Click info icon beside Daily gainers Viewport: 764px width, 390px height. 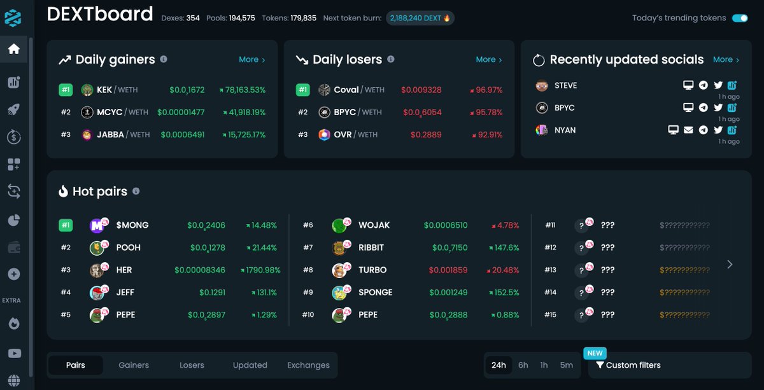click(x=164, y=59)
